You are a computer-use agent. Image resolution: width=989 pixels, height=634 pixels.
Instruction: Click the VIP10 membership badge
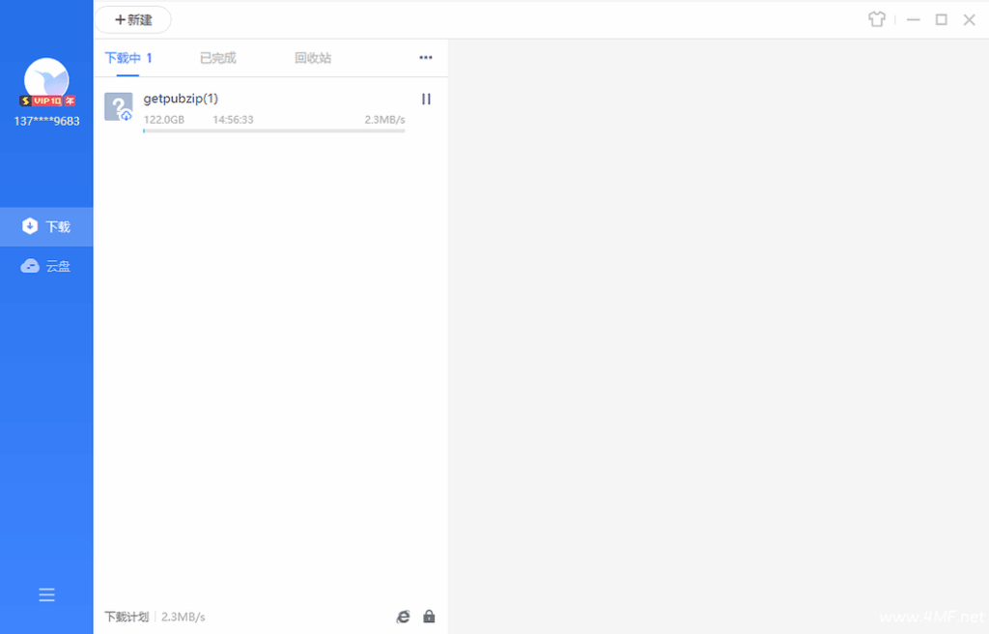(x=47, y=101)
